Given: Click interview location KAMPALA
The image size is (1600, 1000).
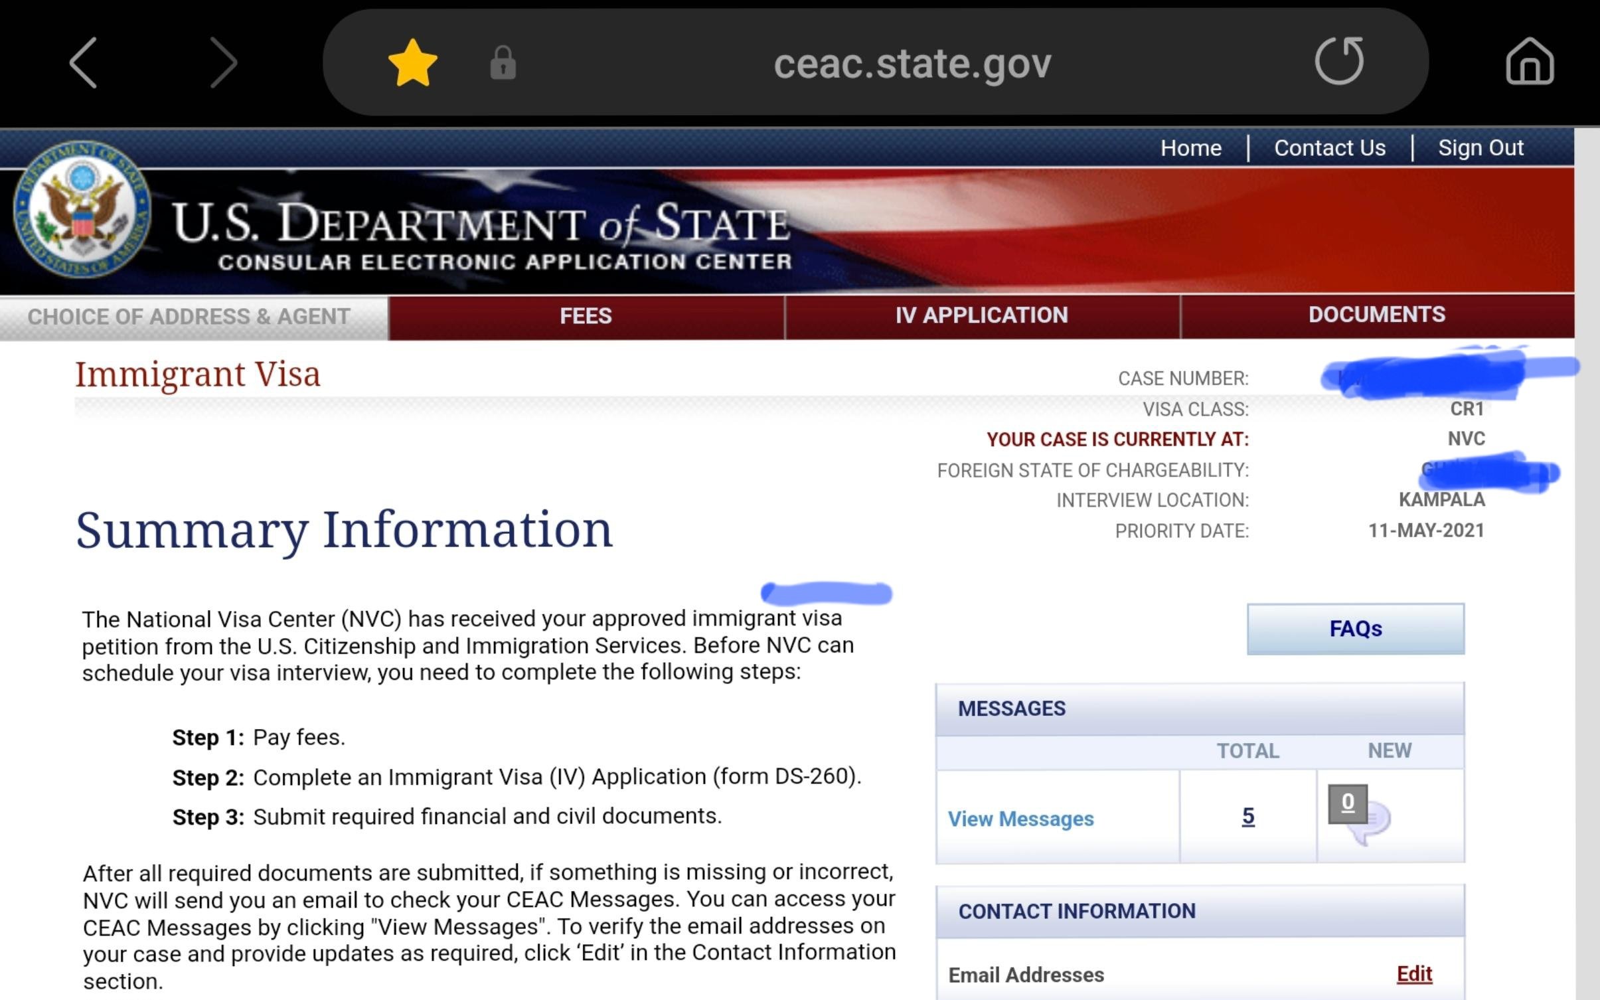Looking at the screenshot, I should (x=1442, y=499).
